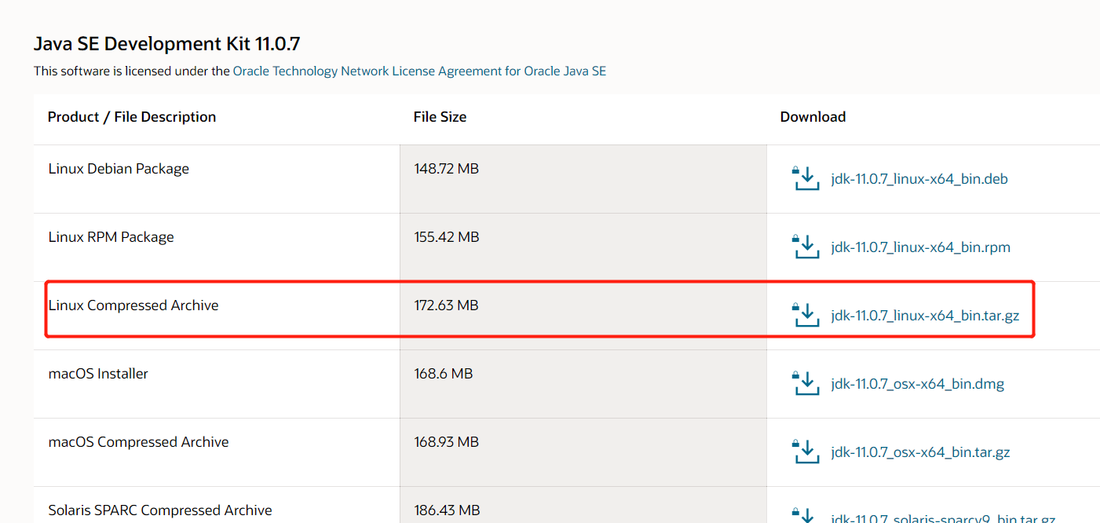Select the Linux Compressed Archive row label
The height and width of the screenshot is (523, 1100).
pyautogui.click(x=133, y=305)
